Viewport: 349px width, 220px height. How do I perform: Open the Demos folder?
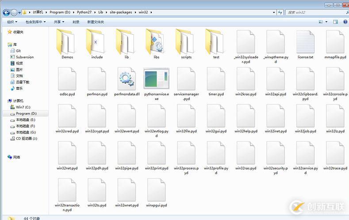[67, 44]
